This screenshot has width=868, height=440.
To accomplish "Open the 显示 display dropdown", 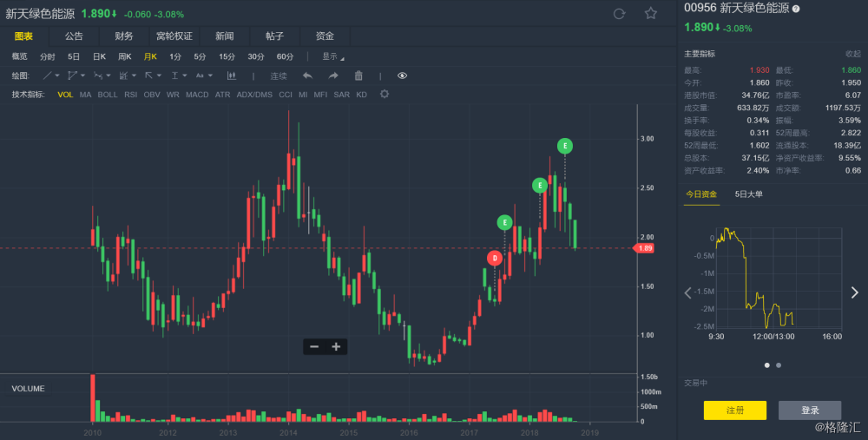I will point(332,56).
